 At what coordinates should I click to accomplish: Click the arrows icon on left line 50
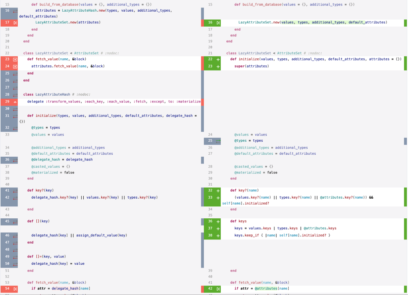pos(15,264)
